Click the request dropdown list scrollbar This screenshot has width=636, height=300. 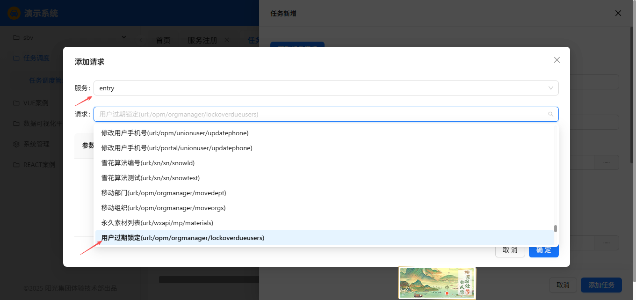click(x=556, y=228)
